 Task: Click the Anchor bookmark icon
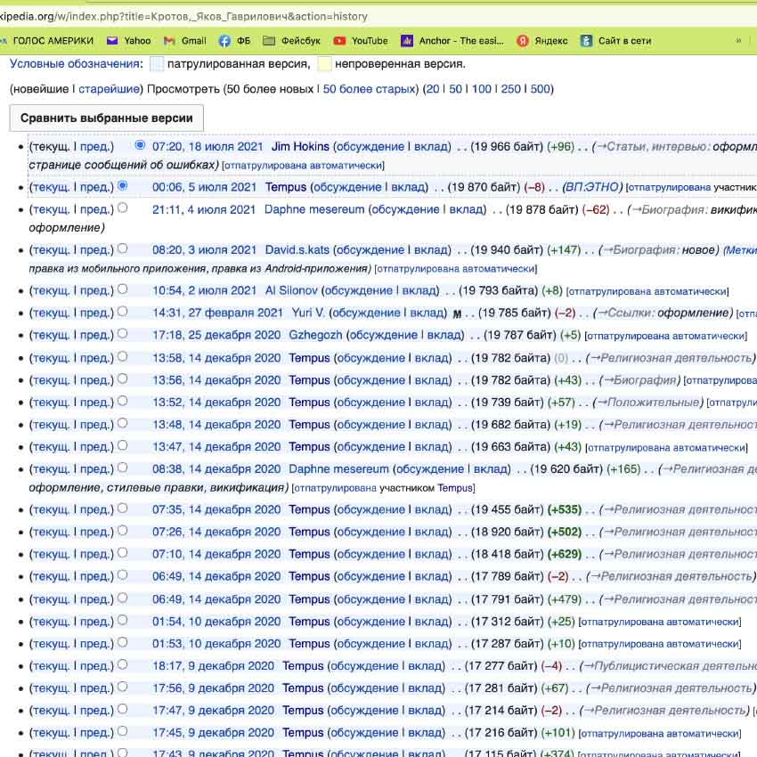coord(406,41)
